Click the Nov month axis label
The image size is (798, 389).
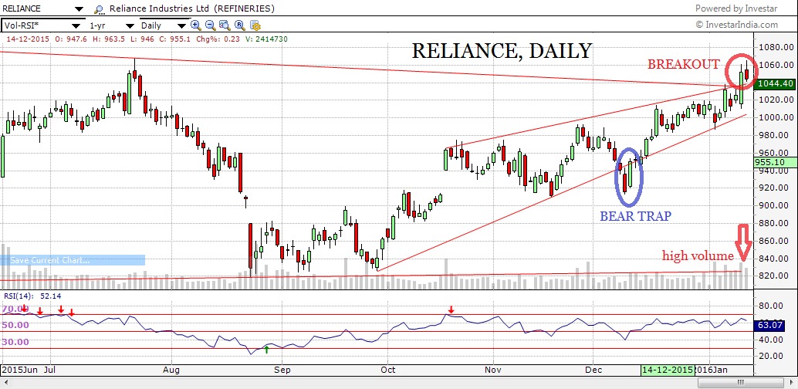click(x=493, y=369)
